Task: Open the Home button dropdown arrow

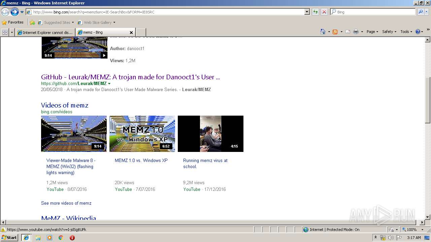Action: pos(329,32)
